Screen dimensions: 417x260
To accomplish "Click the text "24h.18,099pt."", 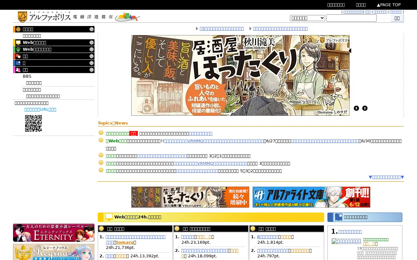I will (x=202, y=256).
